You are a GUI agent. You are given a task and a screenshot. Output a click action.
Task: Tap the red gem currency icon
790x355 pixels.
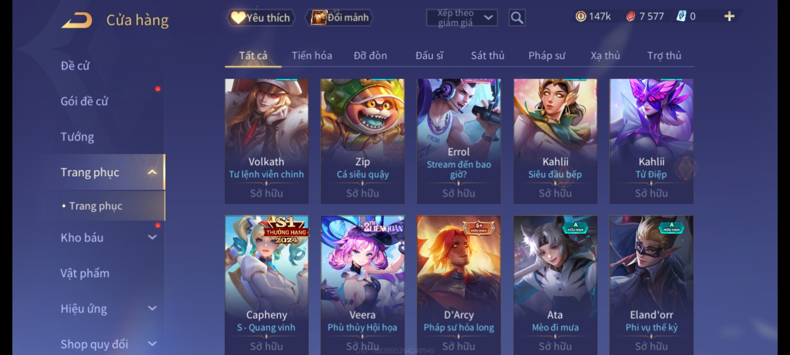click(x=630, y=16)
